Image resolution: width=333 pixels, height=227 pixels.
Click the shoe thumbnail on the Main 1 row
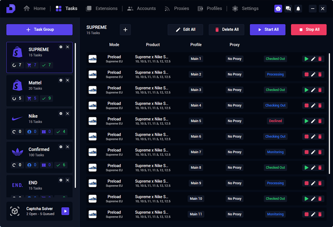click(93, 59)
